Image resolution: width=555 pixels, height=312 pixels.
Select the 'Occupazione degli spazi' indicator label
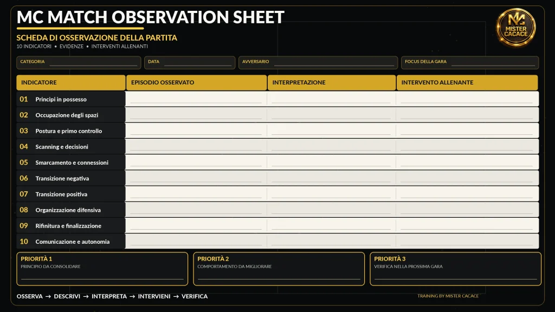tap(67, 115)
